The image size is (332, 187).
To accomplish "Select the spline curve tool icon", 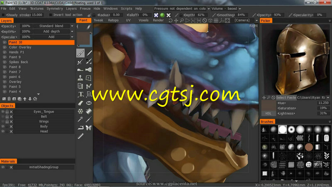I will tap(89, 86).
